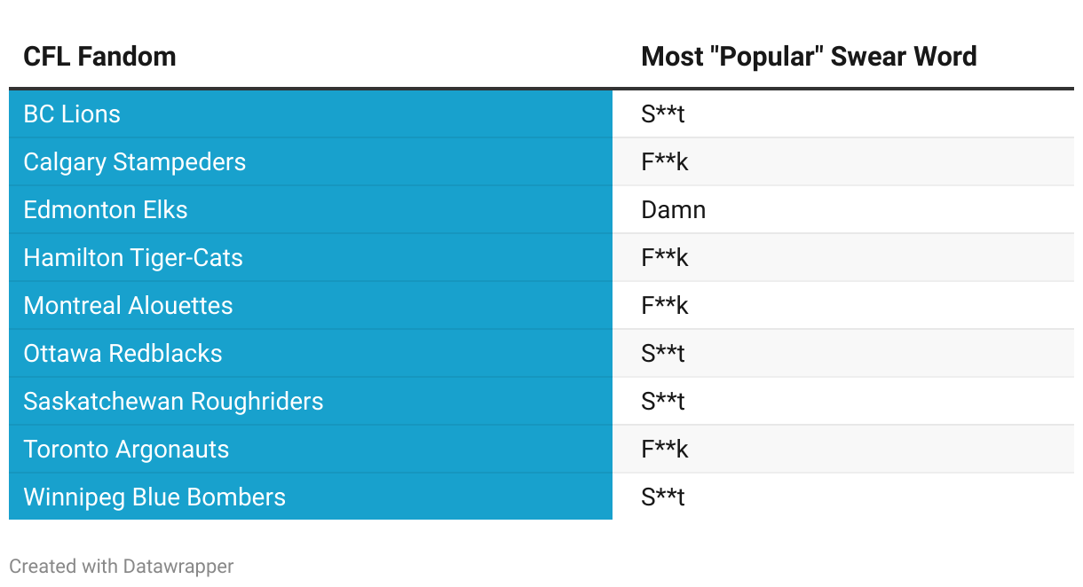1083x587 pixels.
Task: Select the BC Lions row cell
Action: tap(72, 114)
